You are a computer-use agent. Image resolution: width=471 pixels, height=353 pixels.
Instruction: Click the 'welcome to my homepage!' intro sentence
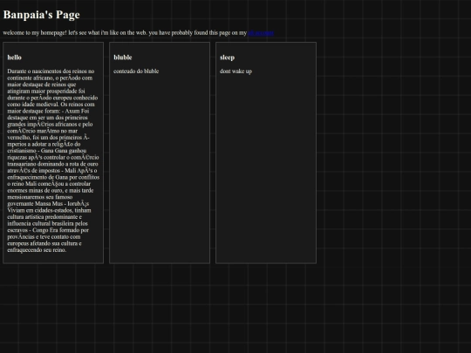139,33
